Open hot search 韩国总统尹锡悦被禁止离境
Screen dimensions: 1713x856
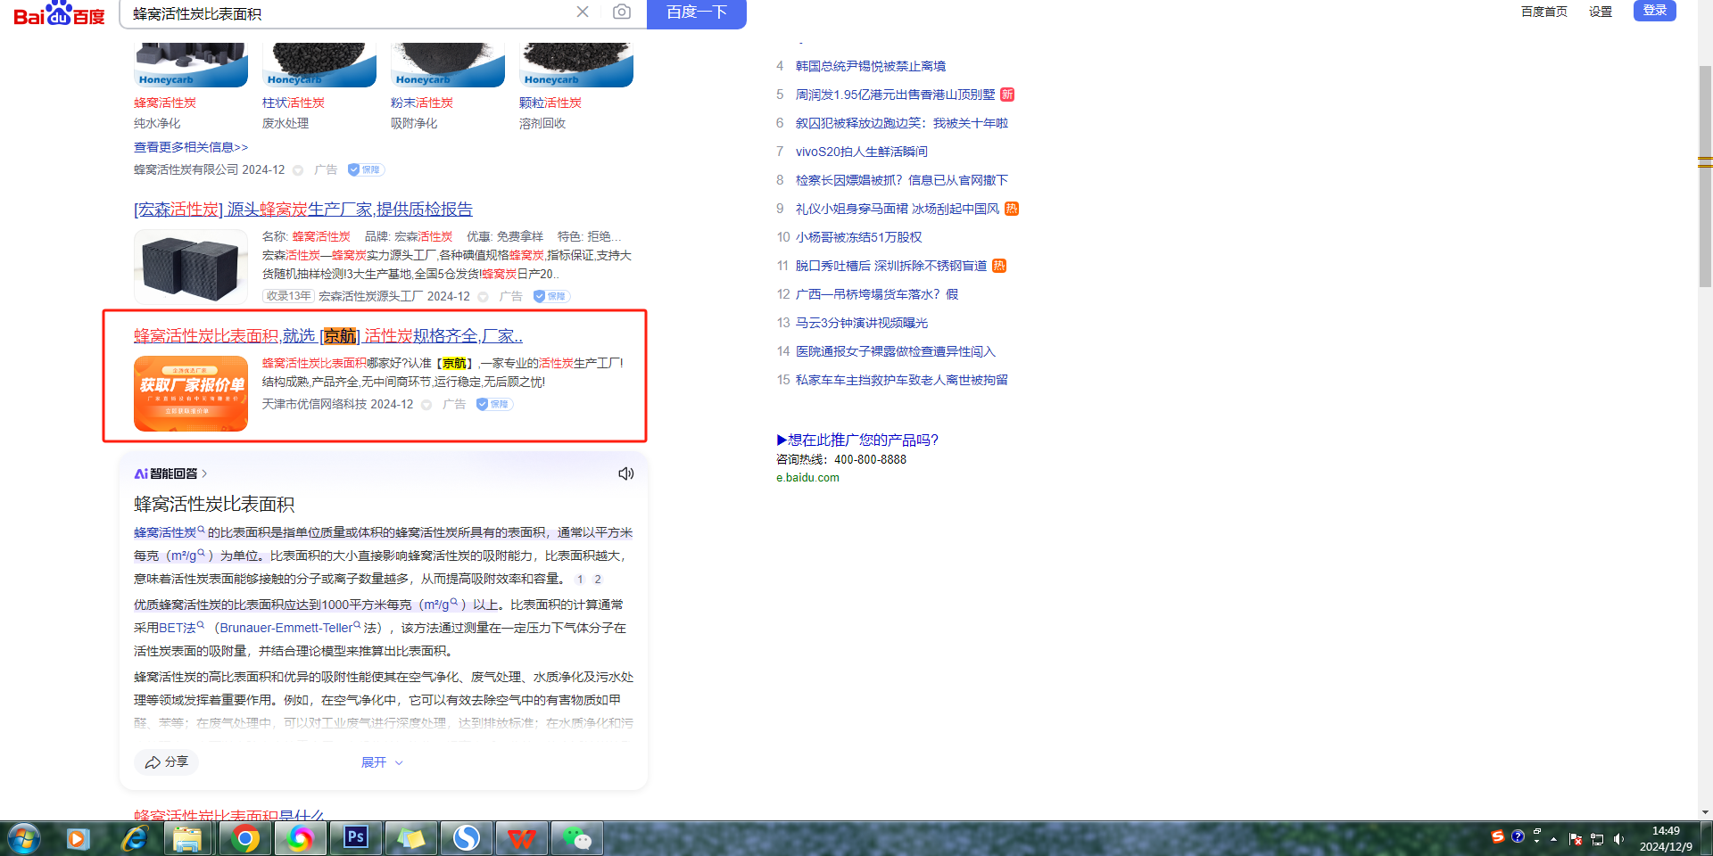tap(871, 66)
